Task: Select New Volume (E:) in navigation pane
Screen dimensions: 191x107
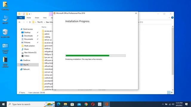Action: [30, 53]
